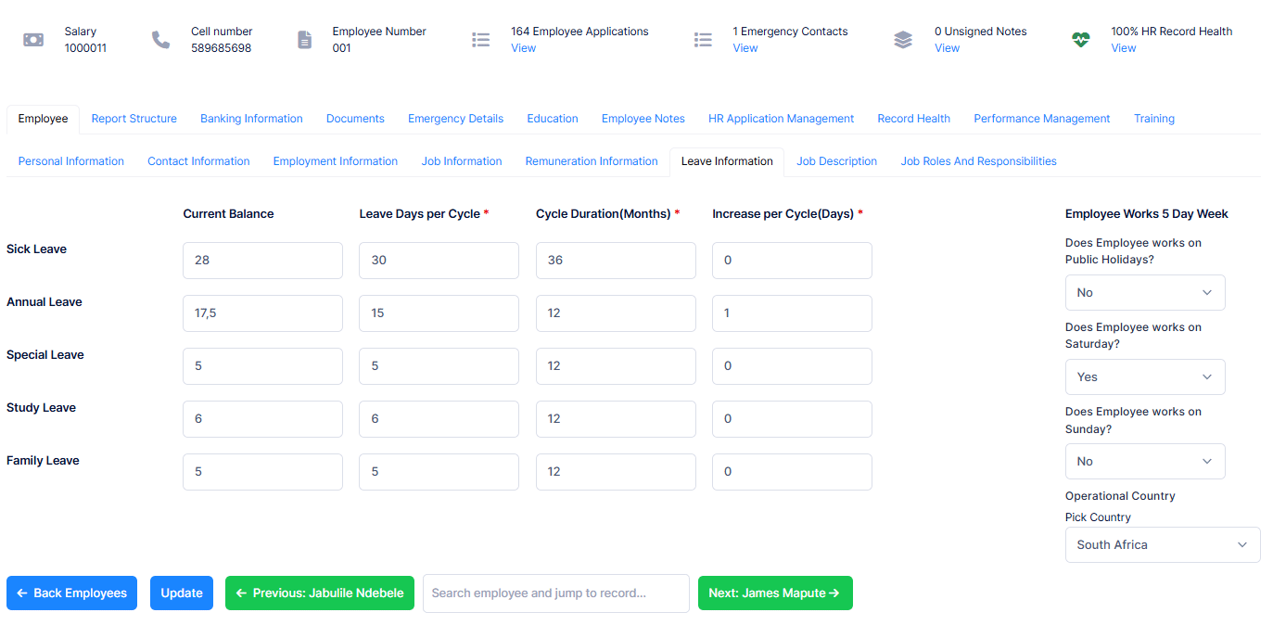Open the works on Sunday dropdown
The width and height of the screenshot is (1273, 625).
click(1145, 461)
